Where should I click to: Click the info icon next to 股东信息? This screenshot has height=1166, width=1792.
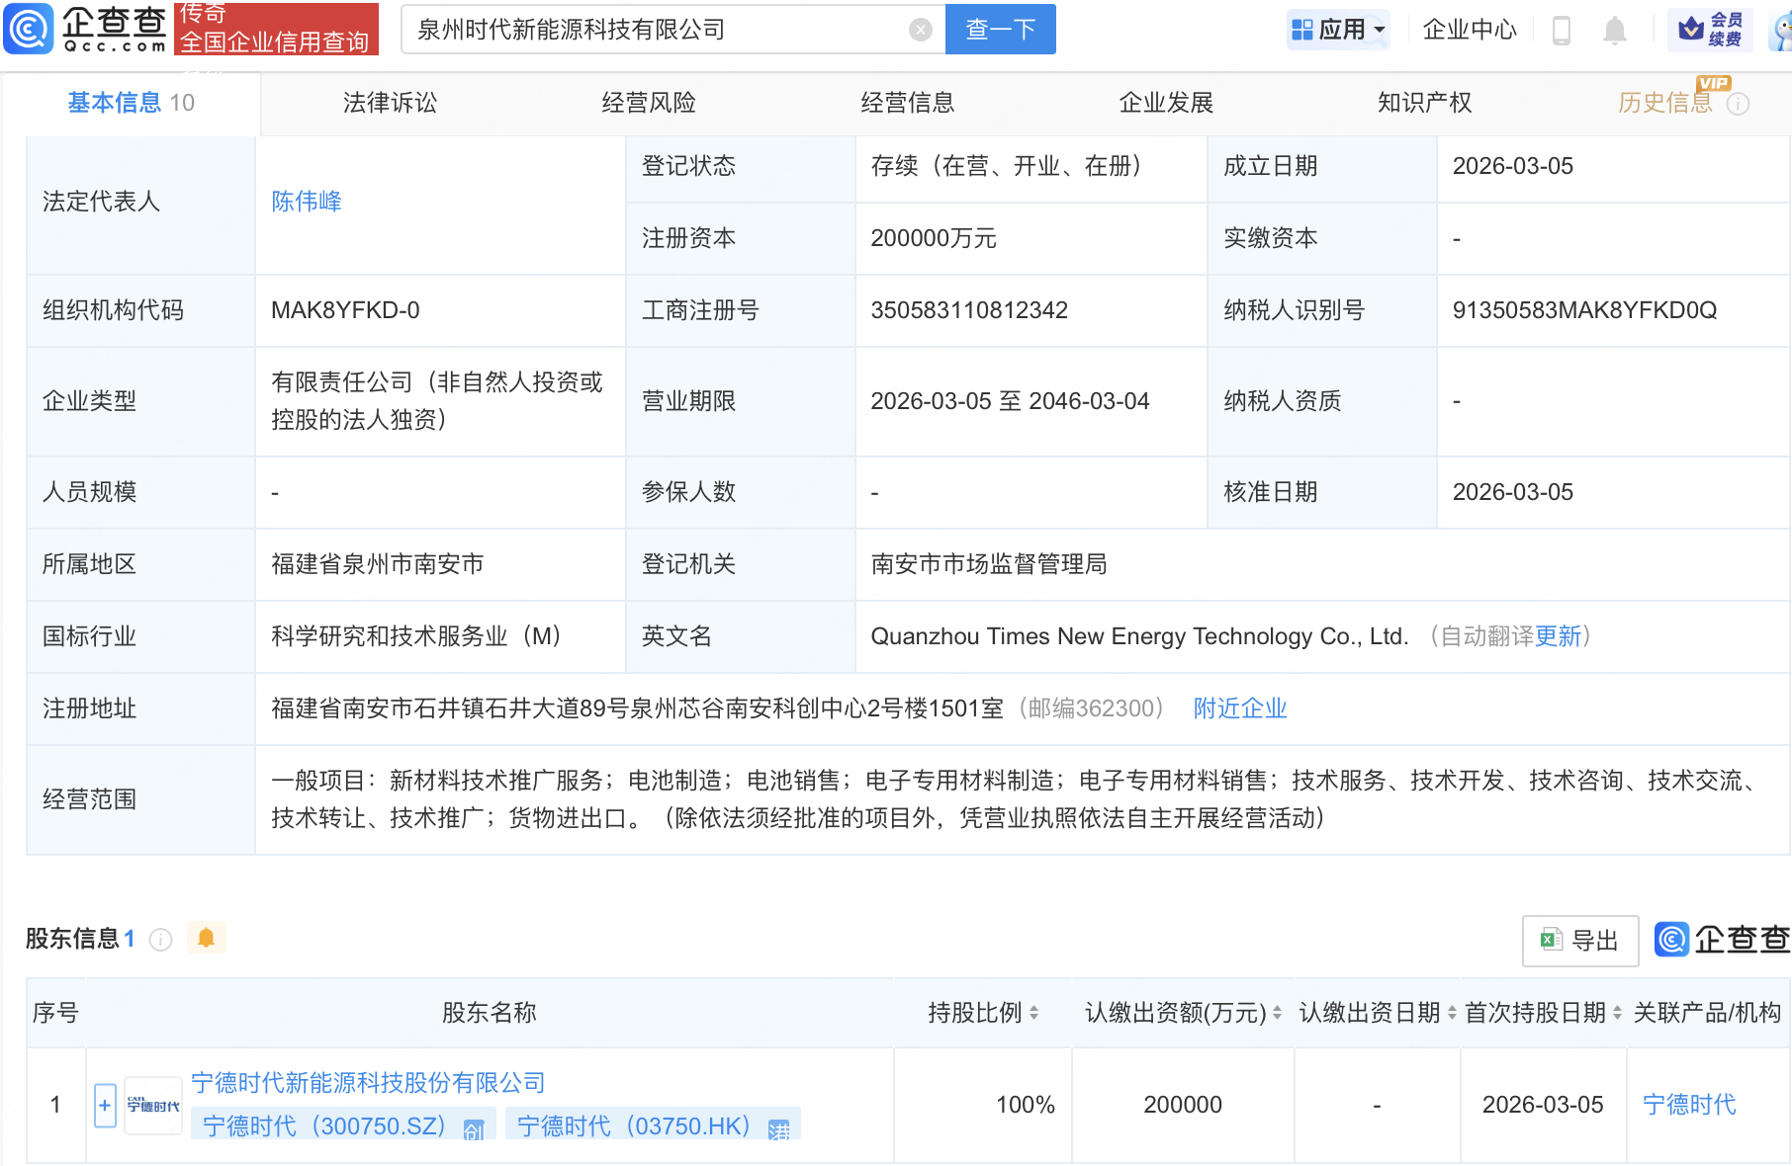point(159,940)
